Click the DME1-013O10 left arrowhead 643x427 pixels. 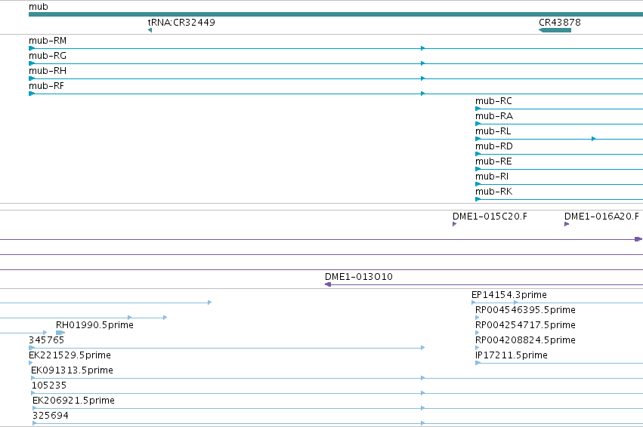pos(328,284)
